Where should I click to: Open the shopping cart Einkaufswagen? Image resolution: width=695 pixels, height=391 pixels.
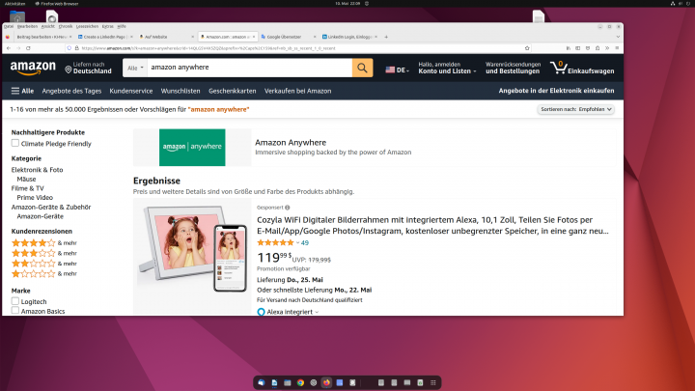click(582, 68)
